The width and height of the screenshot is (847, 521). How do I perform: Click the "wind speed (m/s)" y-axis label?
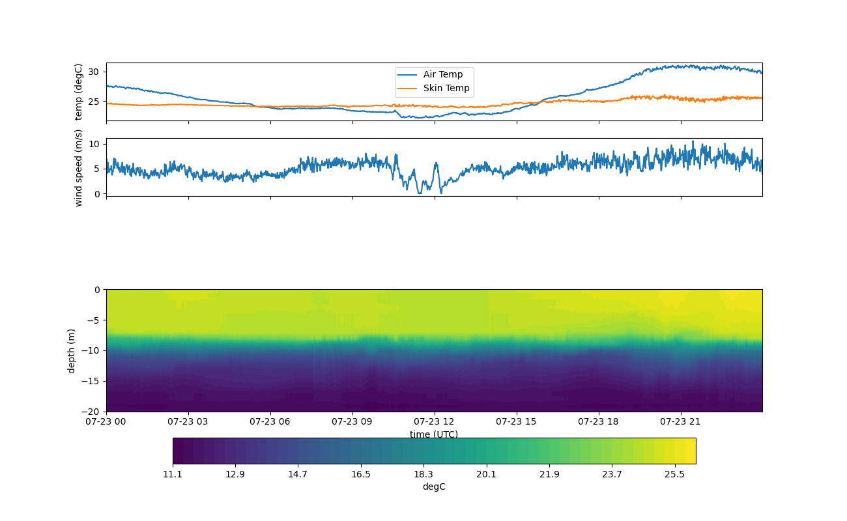pos(79,167)
